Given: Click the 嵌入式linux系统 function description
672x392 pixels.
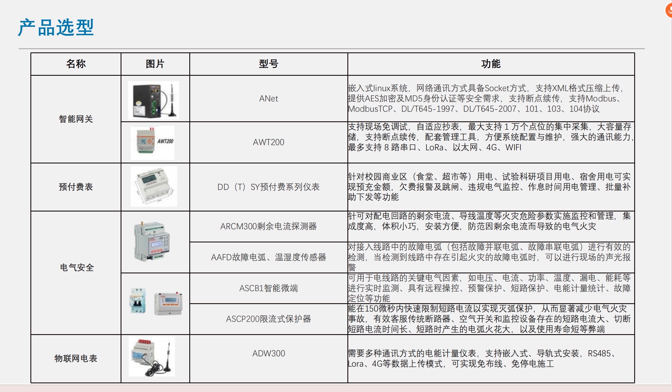Looking at the screenshot, I should [486, 99].
